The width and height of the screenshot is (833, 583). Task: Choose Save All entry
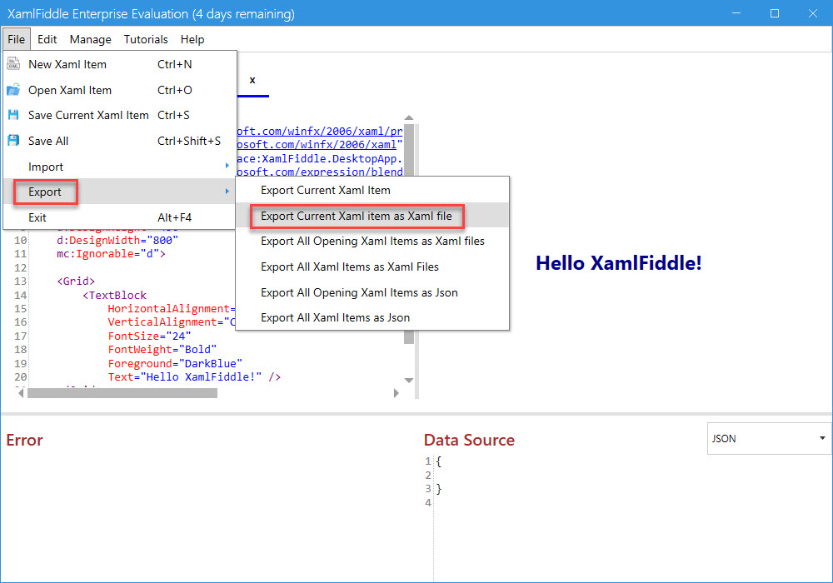pos(119,141)
